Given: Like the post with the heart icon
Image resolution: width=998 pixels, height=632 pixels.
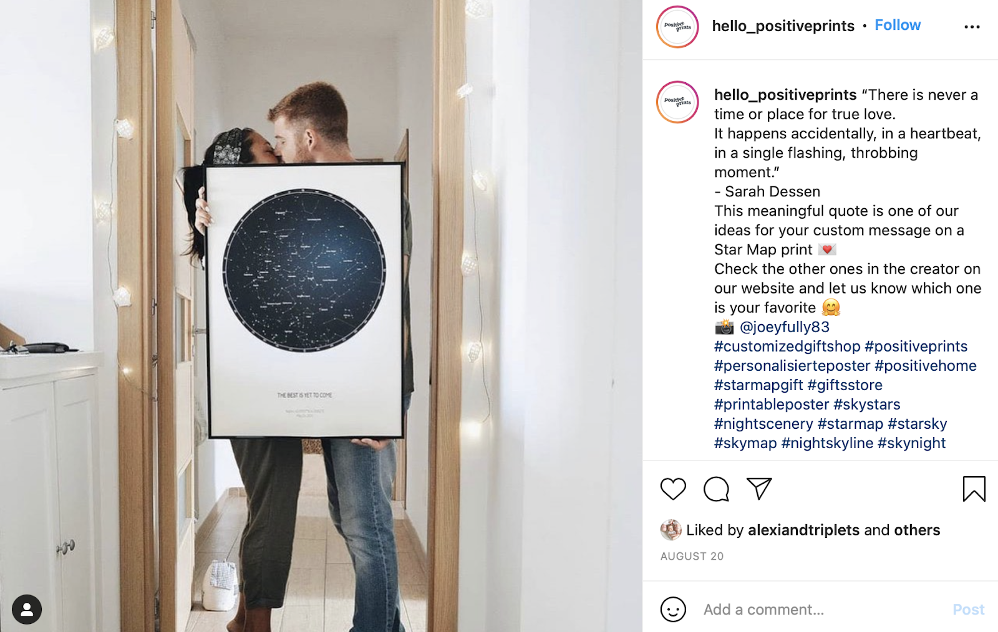Looking at the screenshot, I should tap(673, 489).
